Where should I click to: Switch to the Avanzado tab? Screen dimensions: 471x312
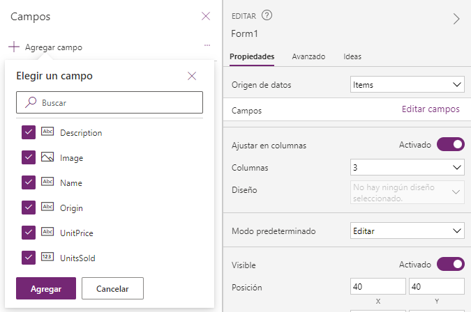(308, 56)
